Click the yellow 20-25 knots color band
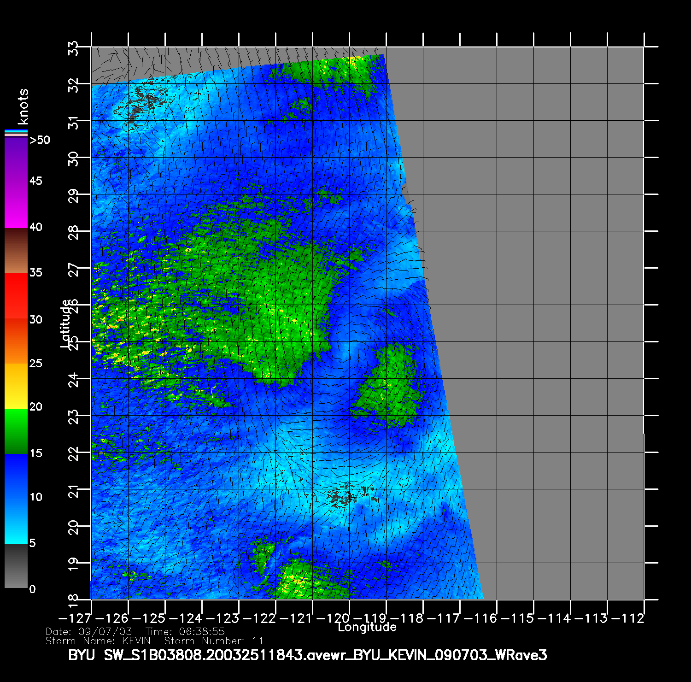 tap(16, 386)
